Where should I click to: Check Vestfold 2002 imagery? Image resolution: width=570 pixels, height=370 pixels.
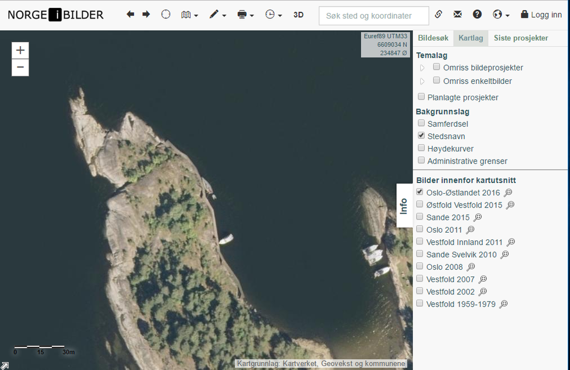coord(420,291)
